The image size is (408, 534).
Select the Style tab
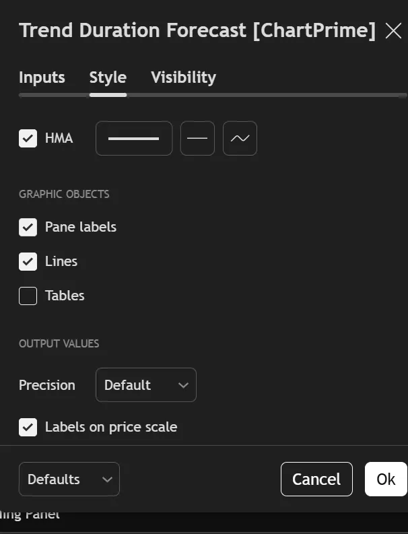pyautogui.click(x=108, y=77)
